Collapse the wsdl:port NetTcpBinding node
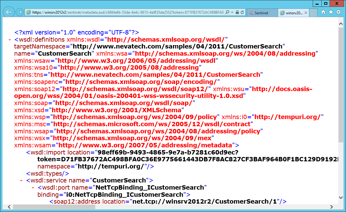The image size is (346, 212). tap(33, 187)
